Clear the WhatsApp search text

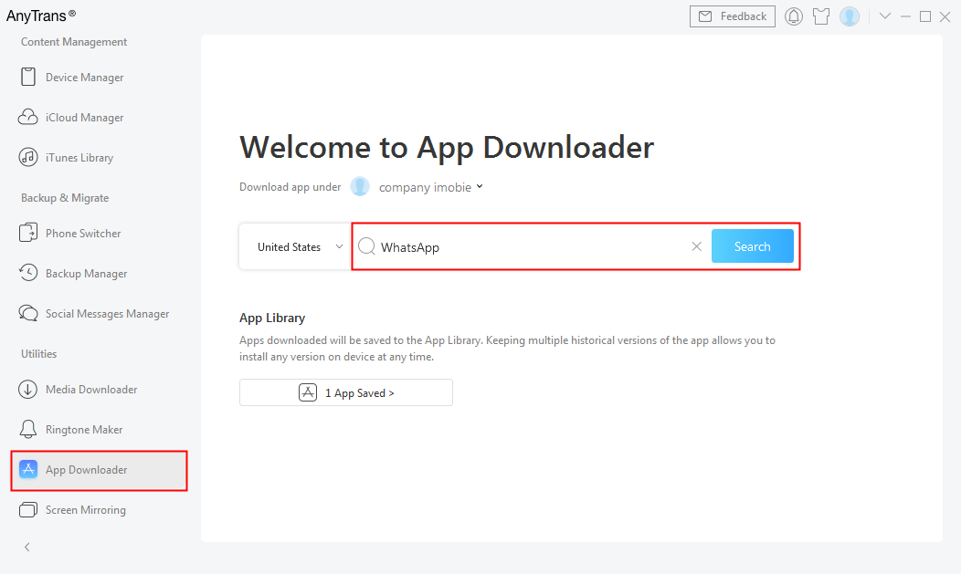696,246
